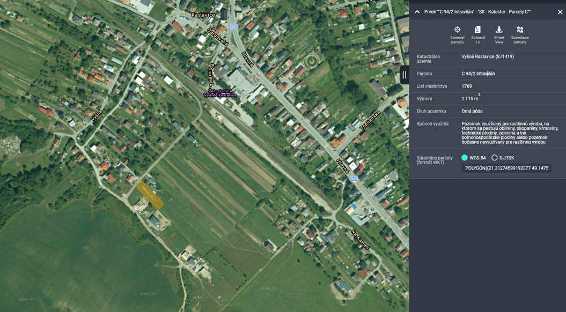Select the WGS 84 coordinate format
The height and width of the screenshot is (312, 566).
coord(465,158)
